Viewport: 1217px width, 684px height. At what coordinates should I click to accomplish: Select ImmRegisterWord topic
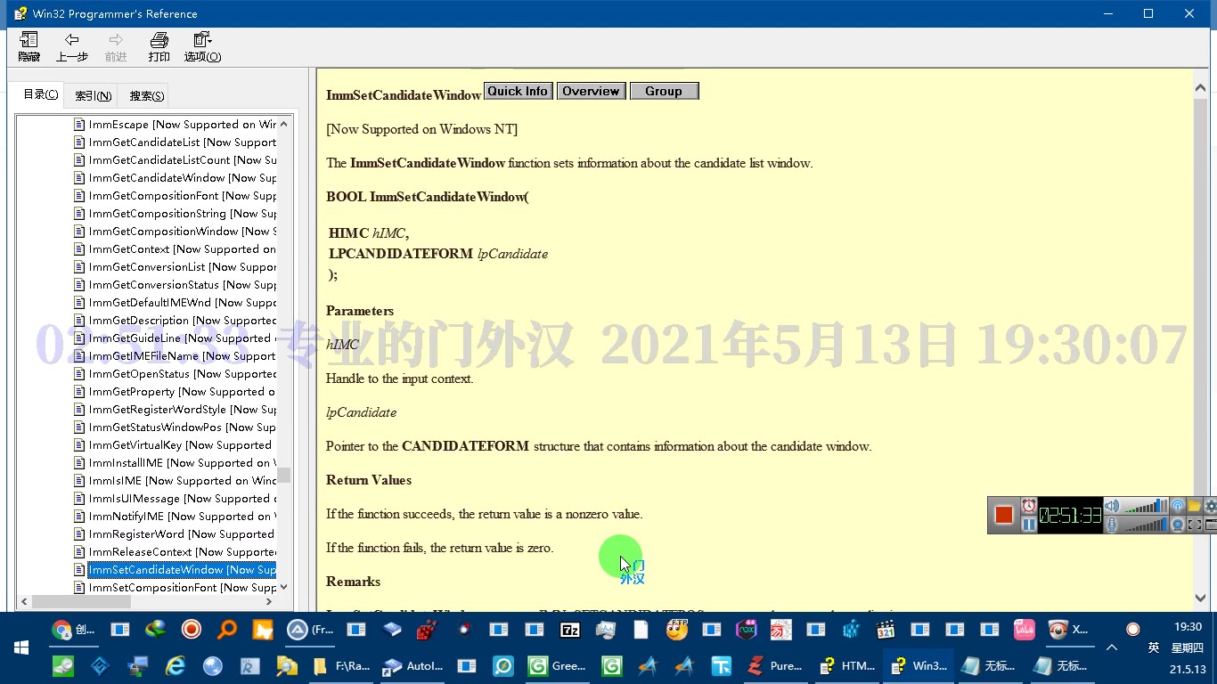click(182, 534)
